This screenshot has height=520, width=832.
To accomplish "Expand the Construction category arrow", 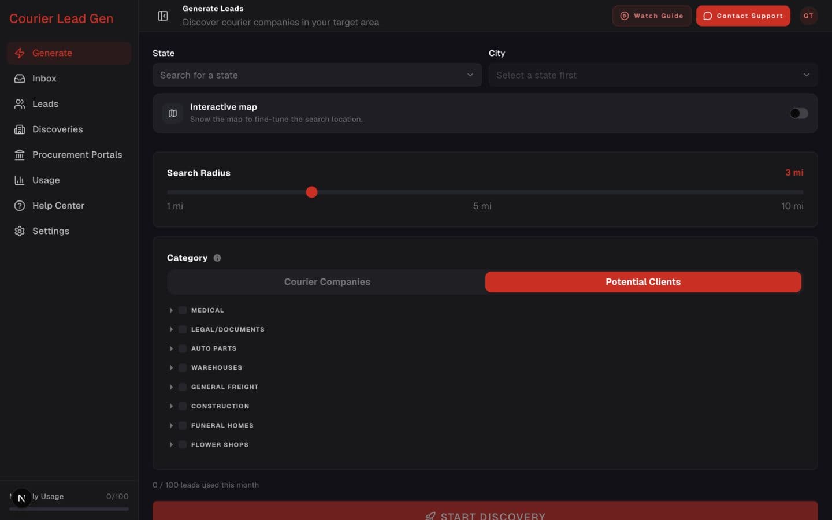I will pyautogui.click(x=171, y=406).
